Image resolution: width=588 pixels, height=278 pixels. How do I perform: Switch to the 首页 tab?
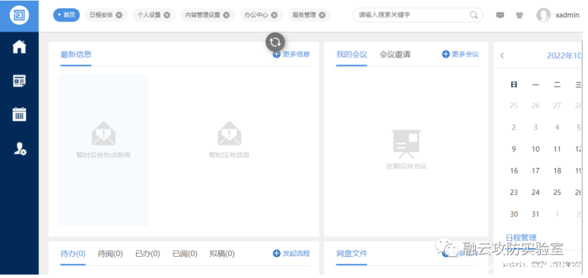(x=67, y=15)
